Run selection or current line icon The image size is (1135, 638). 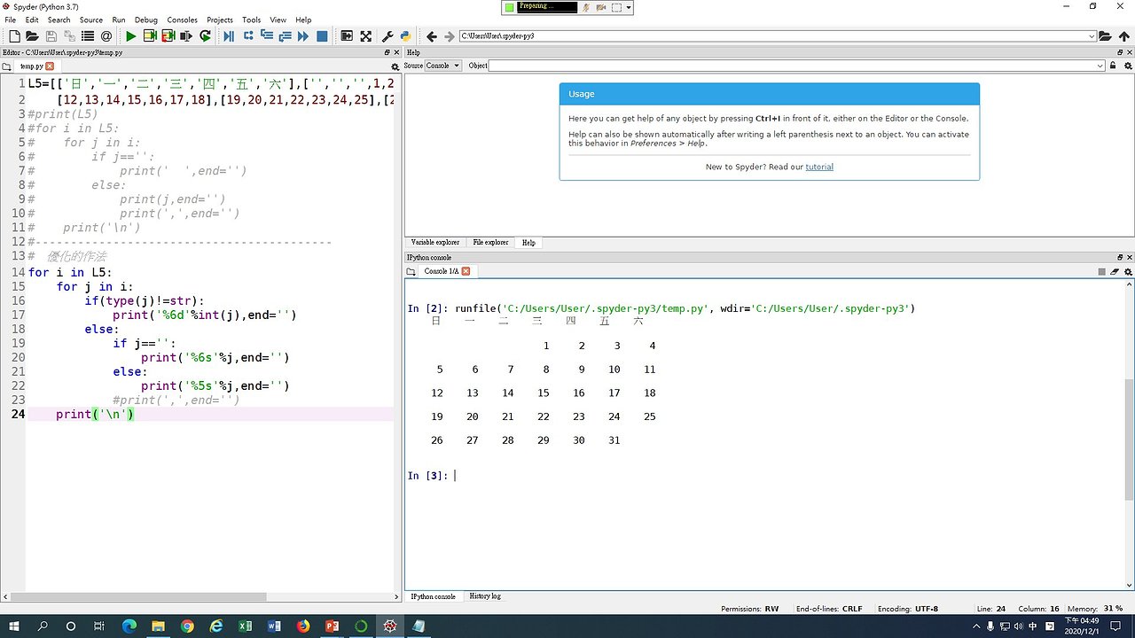tap(186, 36)
